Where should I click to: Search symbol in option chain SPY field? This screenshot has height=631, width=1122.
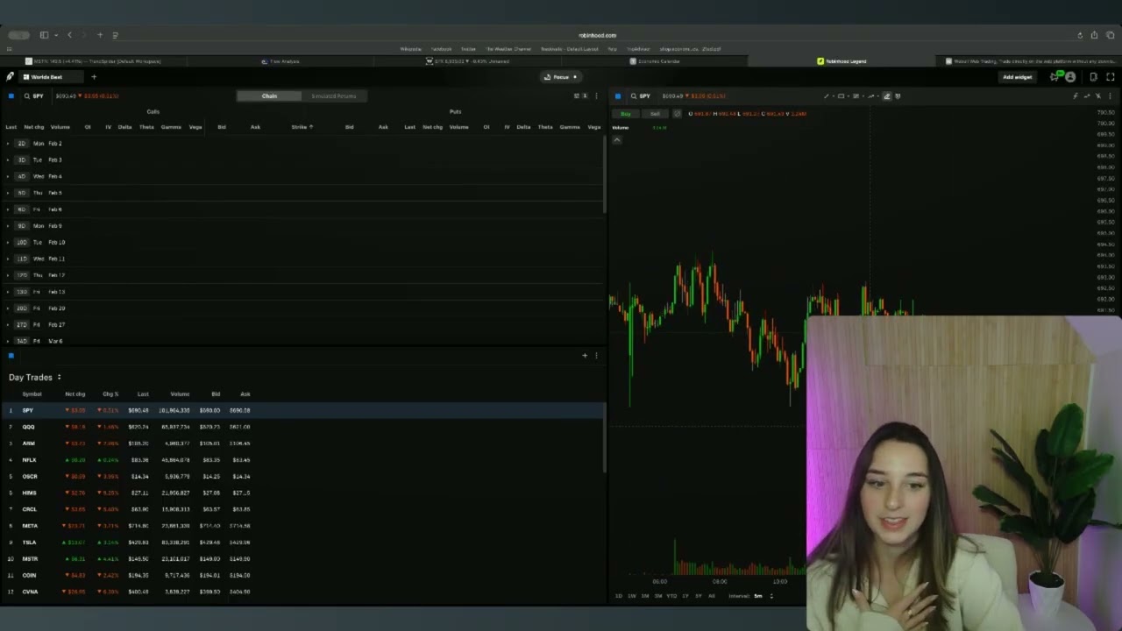(34, 96)
